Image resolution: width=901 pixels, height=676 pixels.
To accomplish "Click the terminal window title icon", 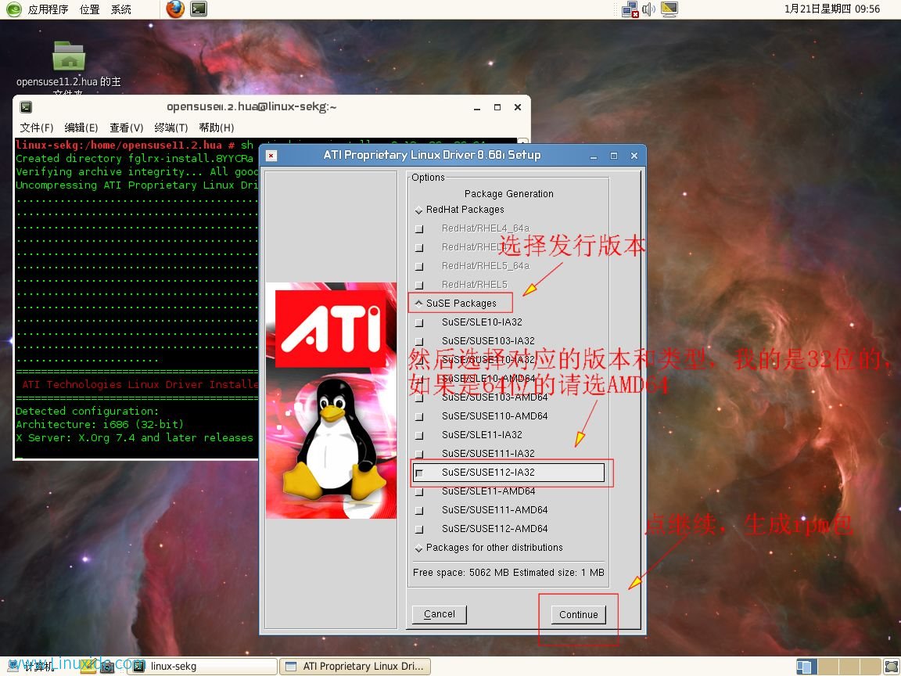I will point(26,107).
